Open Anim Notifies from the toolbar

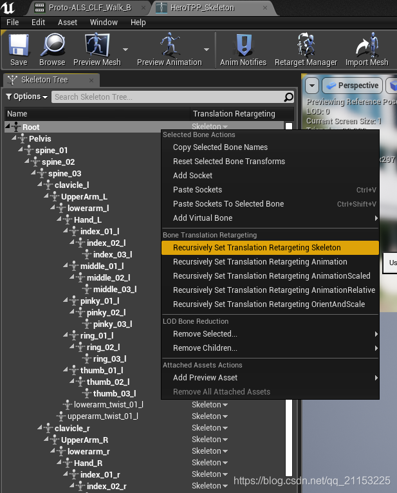[x=243, y=49]
